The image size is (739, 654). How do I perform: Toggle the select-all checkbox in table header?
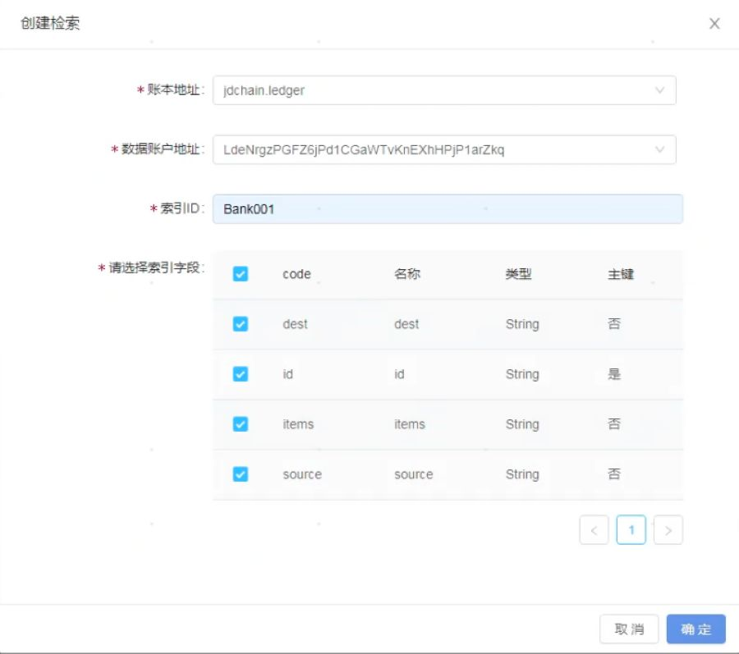(x=241, y=274)
